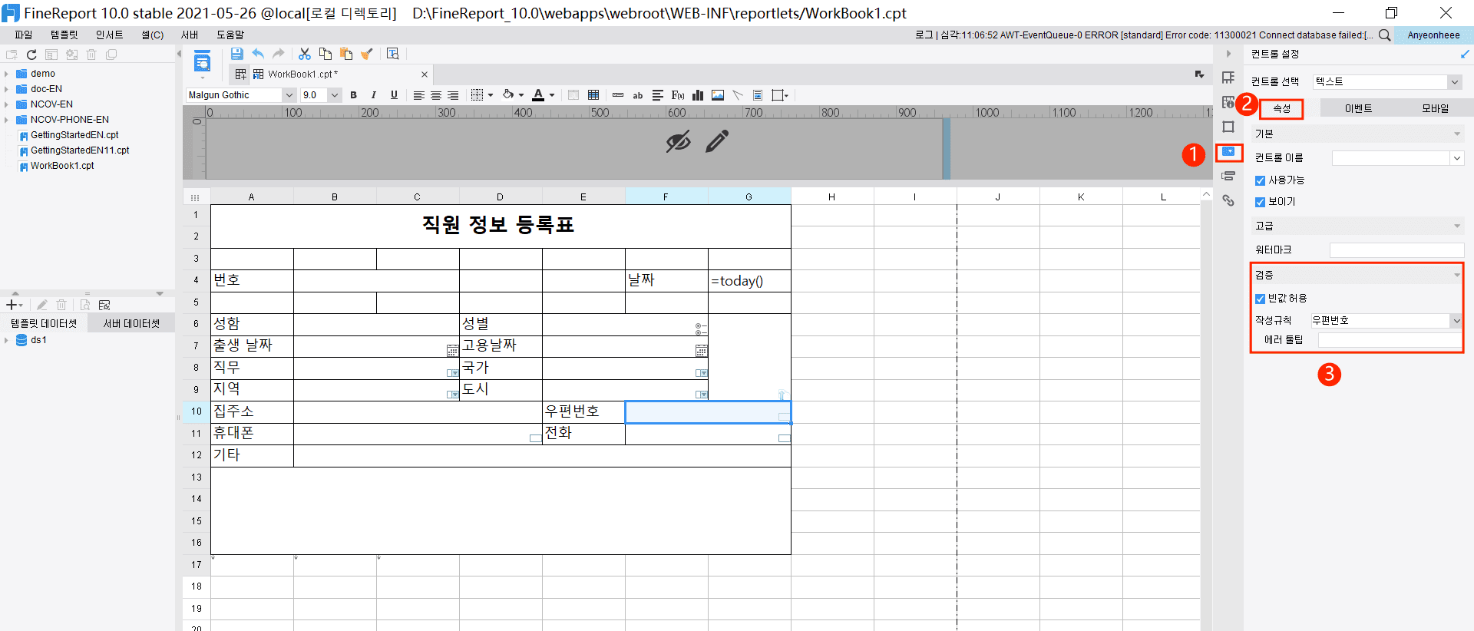Open the hyperlink panel icon
Image resolution: width=1474 pixels, height=631 pixels.
pyautogui.click(x=1228, y=200)
